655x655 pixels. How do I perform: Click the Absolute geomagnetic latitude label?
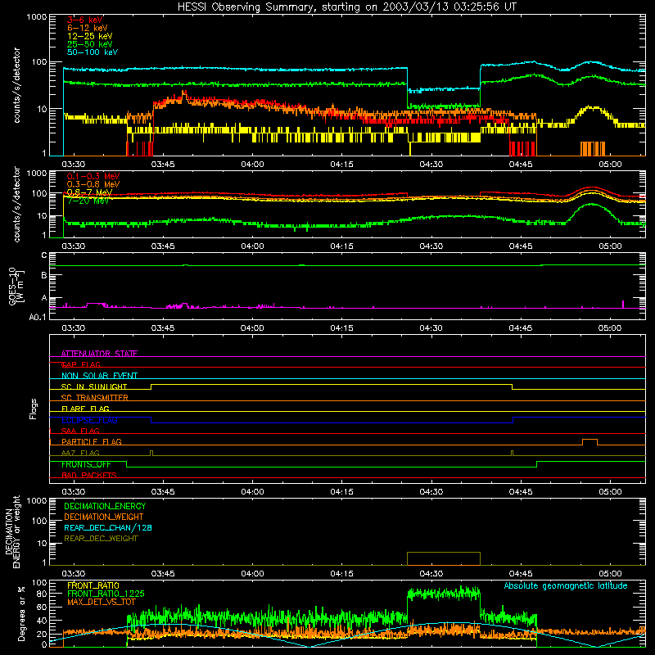tap(566, 586)
